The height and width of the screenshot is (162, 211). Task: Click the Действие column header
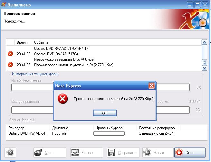tap(72, 128)
